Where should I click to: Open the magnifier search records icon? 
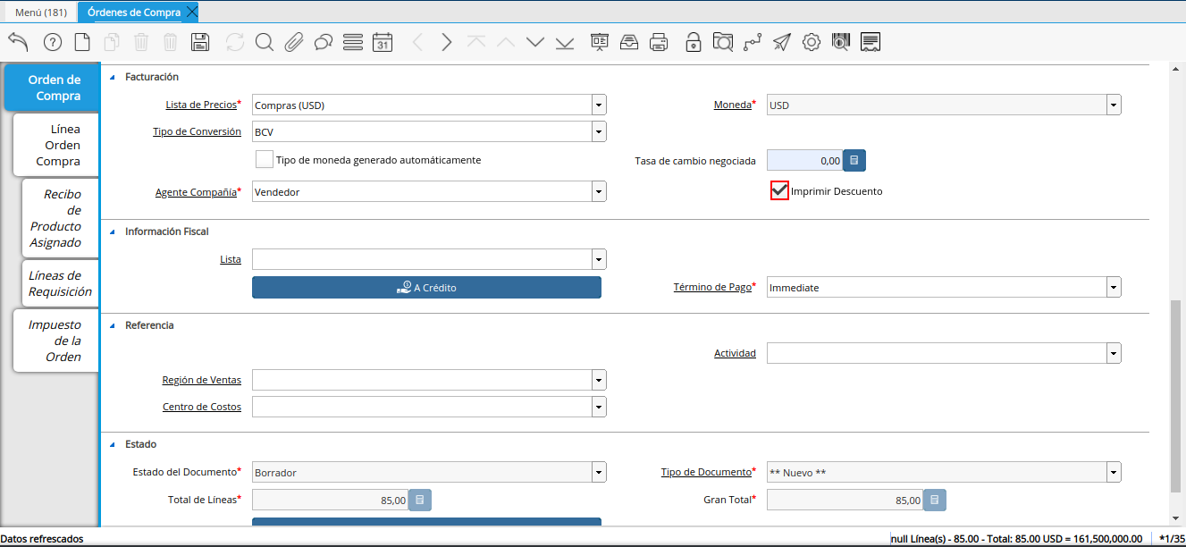pyautogui.click(x=264, y=42)
